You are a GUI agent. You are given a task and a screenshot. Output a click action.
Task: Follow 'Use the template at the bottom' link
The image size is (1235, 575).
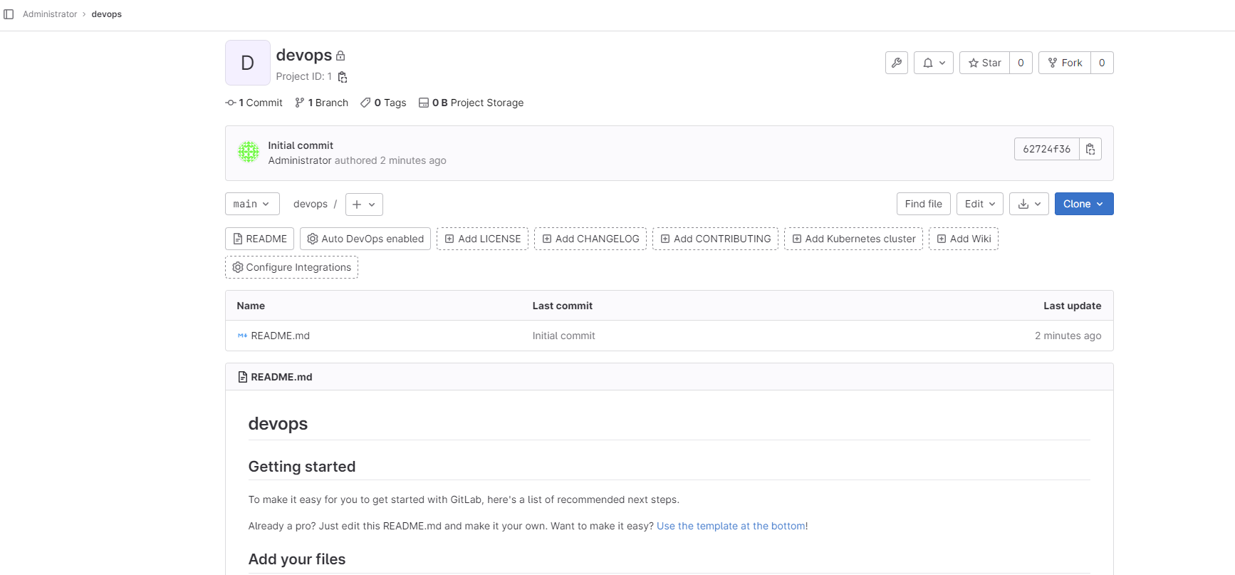pos(731,526)
